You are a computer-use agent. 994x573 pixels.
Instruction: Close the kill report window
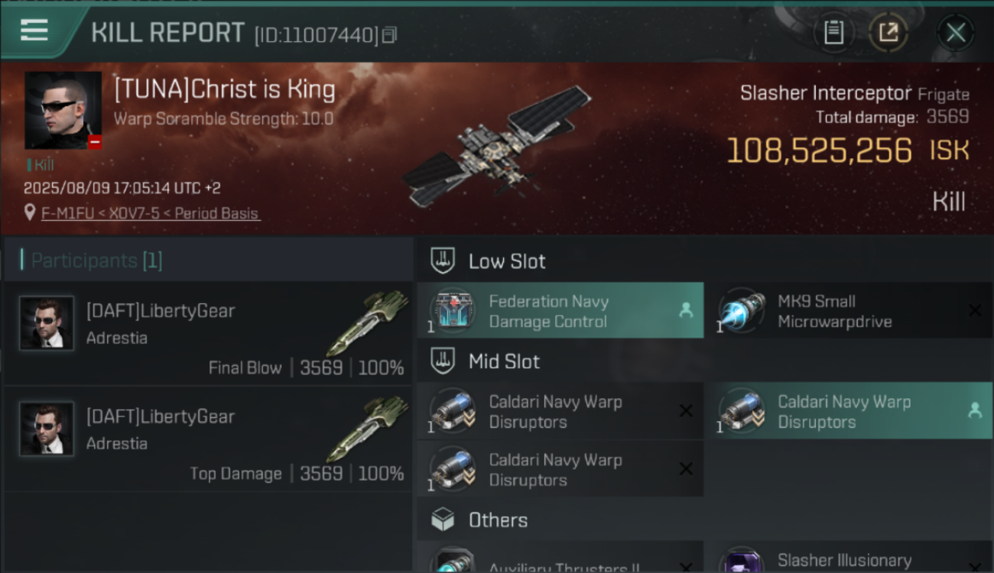(x=956, y=33)
